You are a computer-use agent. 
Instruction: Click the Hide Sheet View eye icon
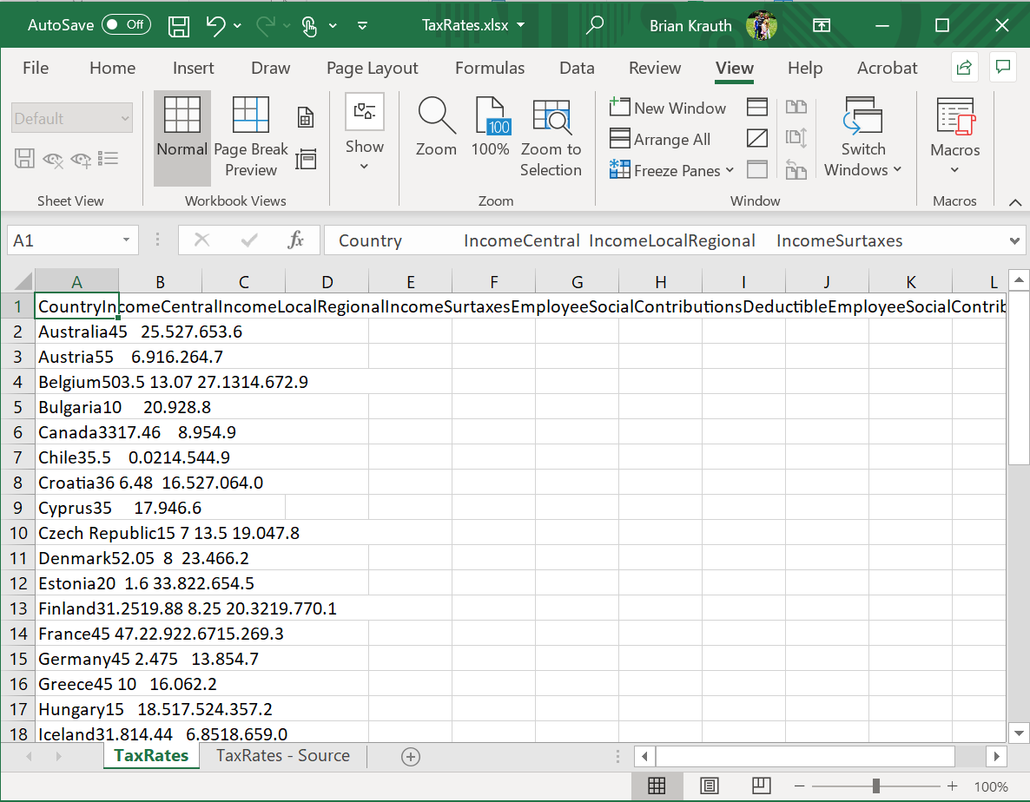(x=54, y=158)
